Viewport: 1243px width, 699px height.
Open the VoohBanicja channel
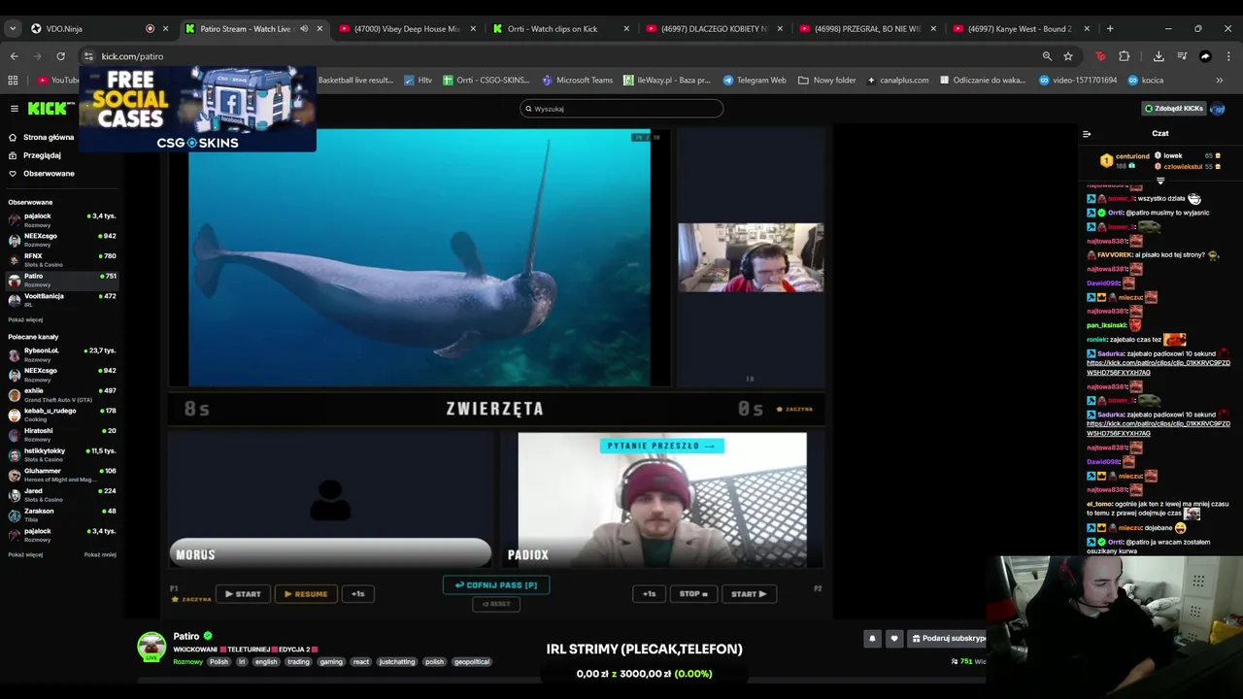coord(62,299)
